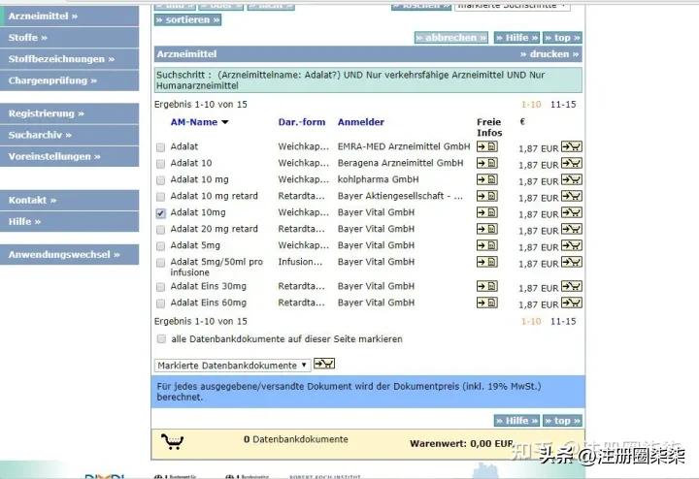Add Adalat 5mg/50ml infusion document to cart
This screenshot has height=479, width=699.
click(572, 262)
